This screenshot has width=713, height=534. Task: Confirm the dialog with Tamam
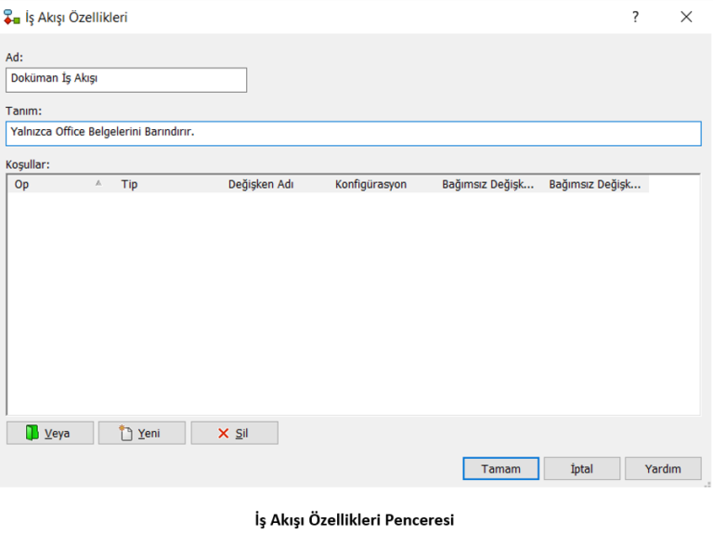tap(500, 469)
